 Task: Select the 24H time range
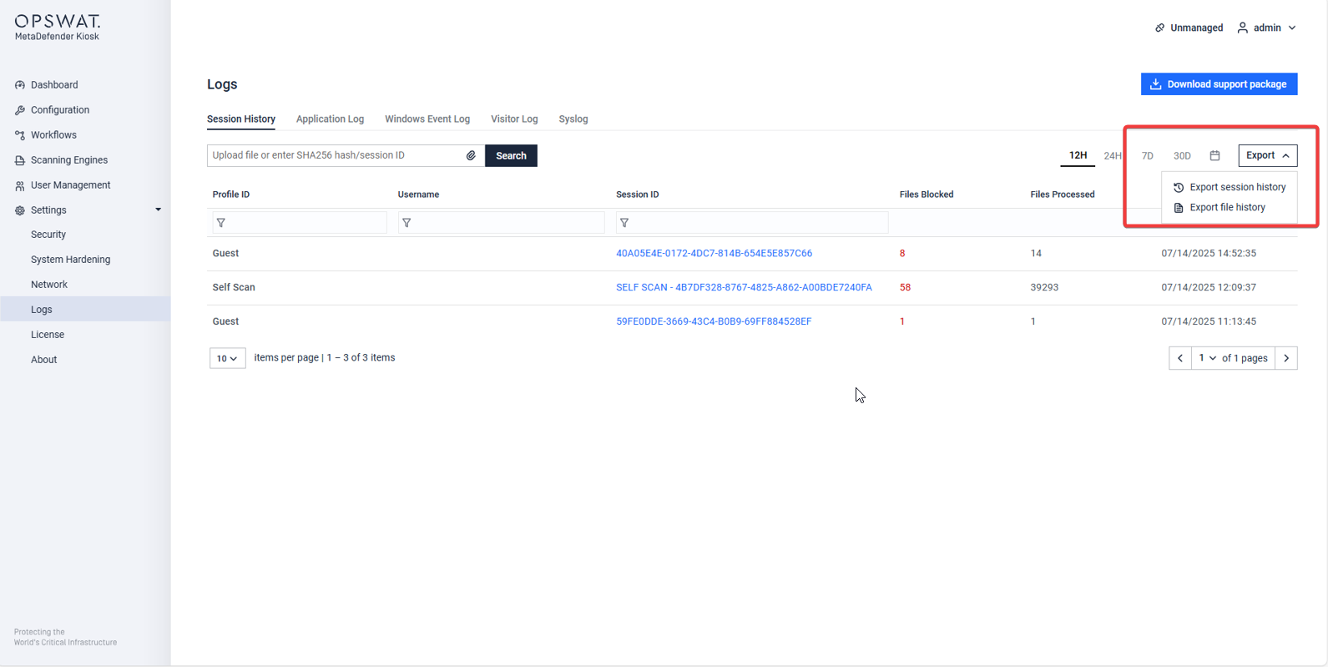click(x=1113, y=156)
